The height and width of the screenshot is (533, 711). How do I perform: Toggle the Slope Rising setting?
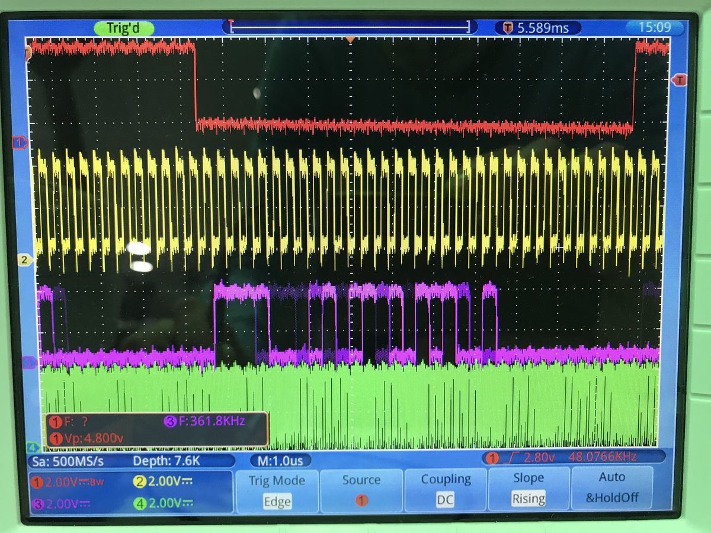pos(528,487)
